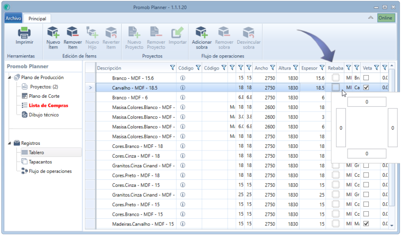Switch to the Principal ribbon tab
The height and width of the screenshot is (236, 403).
37,19
